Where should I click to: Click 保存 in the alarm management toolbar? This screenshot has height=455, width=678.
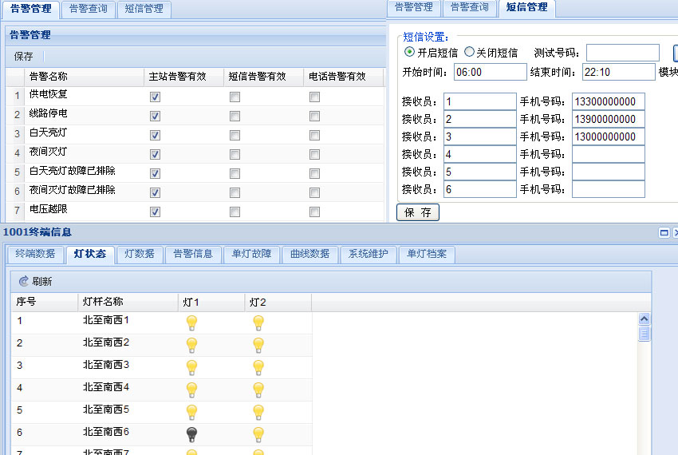click(x=24, y=57)
